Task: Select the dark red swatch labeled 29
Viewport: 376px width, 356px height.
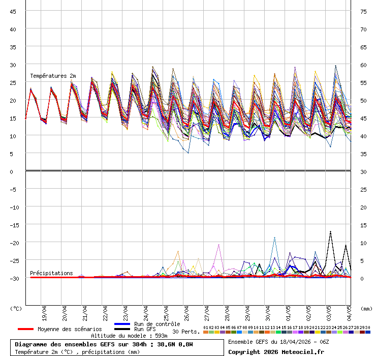Action: point(362,332)
